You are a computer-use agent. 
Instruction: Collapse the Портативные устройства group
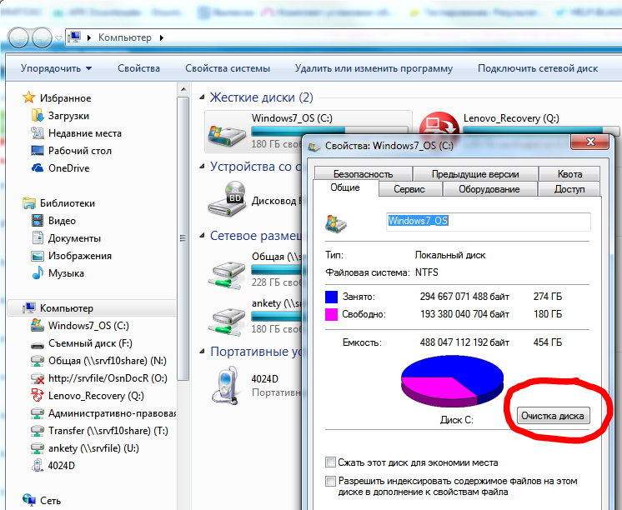(x=203, y=352)
